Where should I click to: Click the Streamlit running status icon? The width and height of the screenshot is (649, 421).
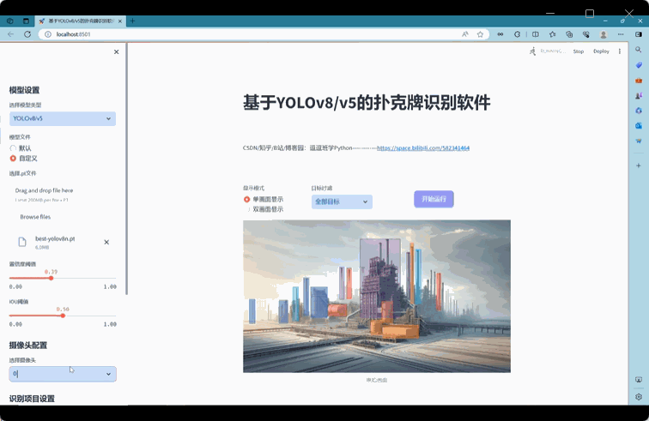[x=532, y=51]
